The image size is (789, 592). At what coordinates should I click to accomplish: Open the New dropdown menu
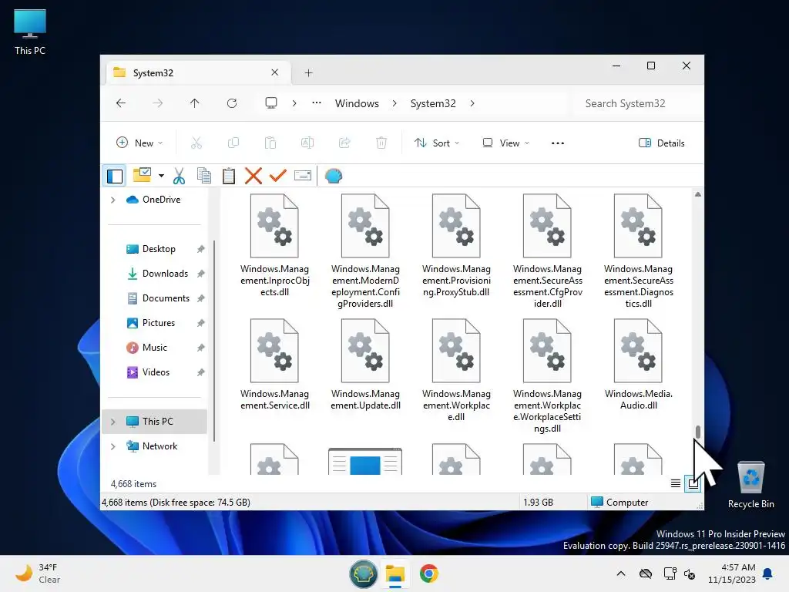[140, 143]
